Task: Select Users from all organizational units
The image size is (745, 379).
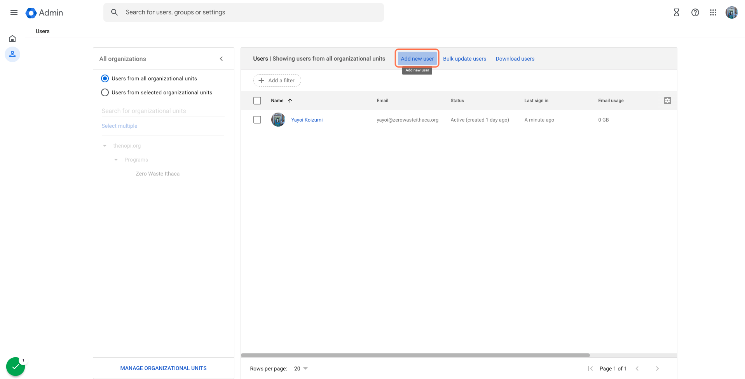Action: point(105,78)
